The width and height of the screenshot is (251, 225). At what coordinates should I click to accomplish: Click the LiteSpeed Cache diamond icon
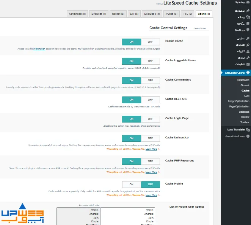point(248,73)
